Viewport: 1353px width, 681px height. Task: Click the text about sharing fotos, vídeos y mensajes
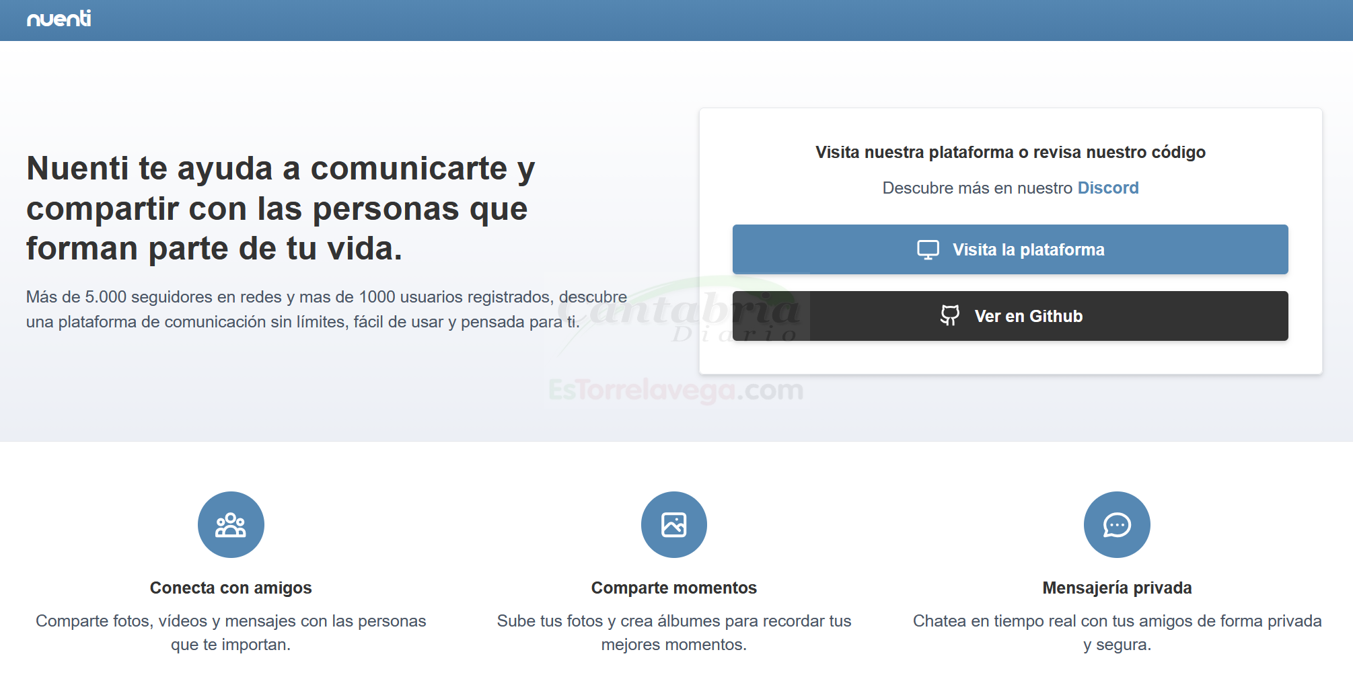(231, 632)
